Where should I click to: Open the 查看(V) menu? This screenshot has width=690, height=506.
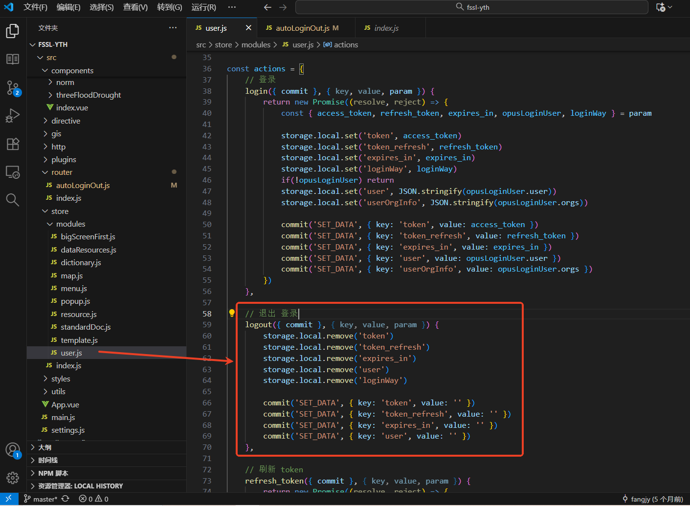click(x=135, y=7)
